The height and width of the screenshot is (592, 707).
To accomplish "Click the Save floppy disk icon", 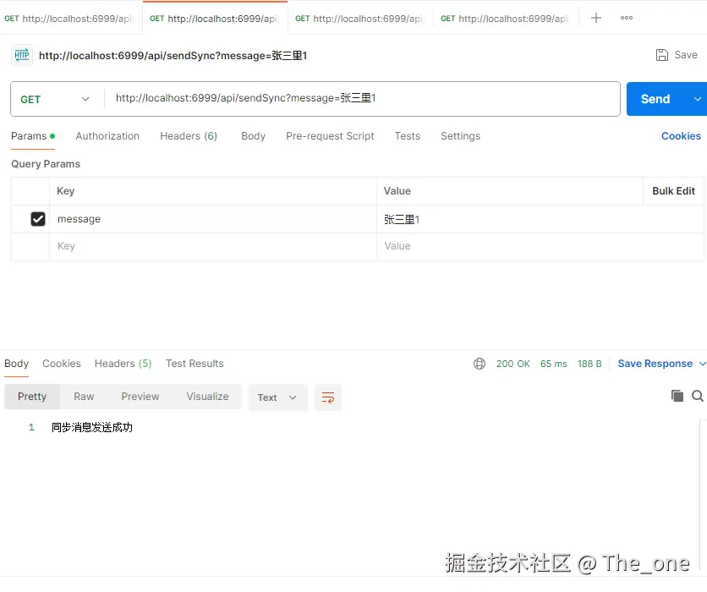I will point(661,55).
